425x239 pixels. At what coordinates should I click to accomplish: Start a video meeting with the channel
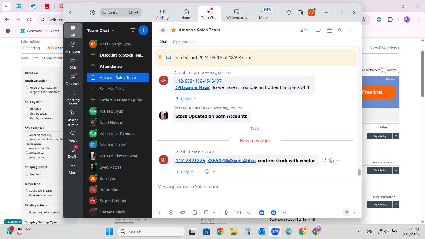[318, 30]
